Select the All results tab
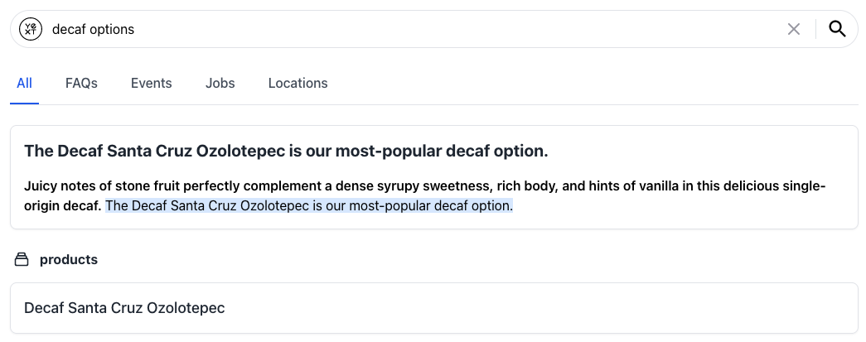The image size is (866, 342). 24,84
